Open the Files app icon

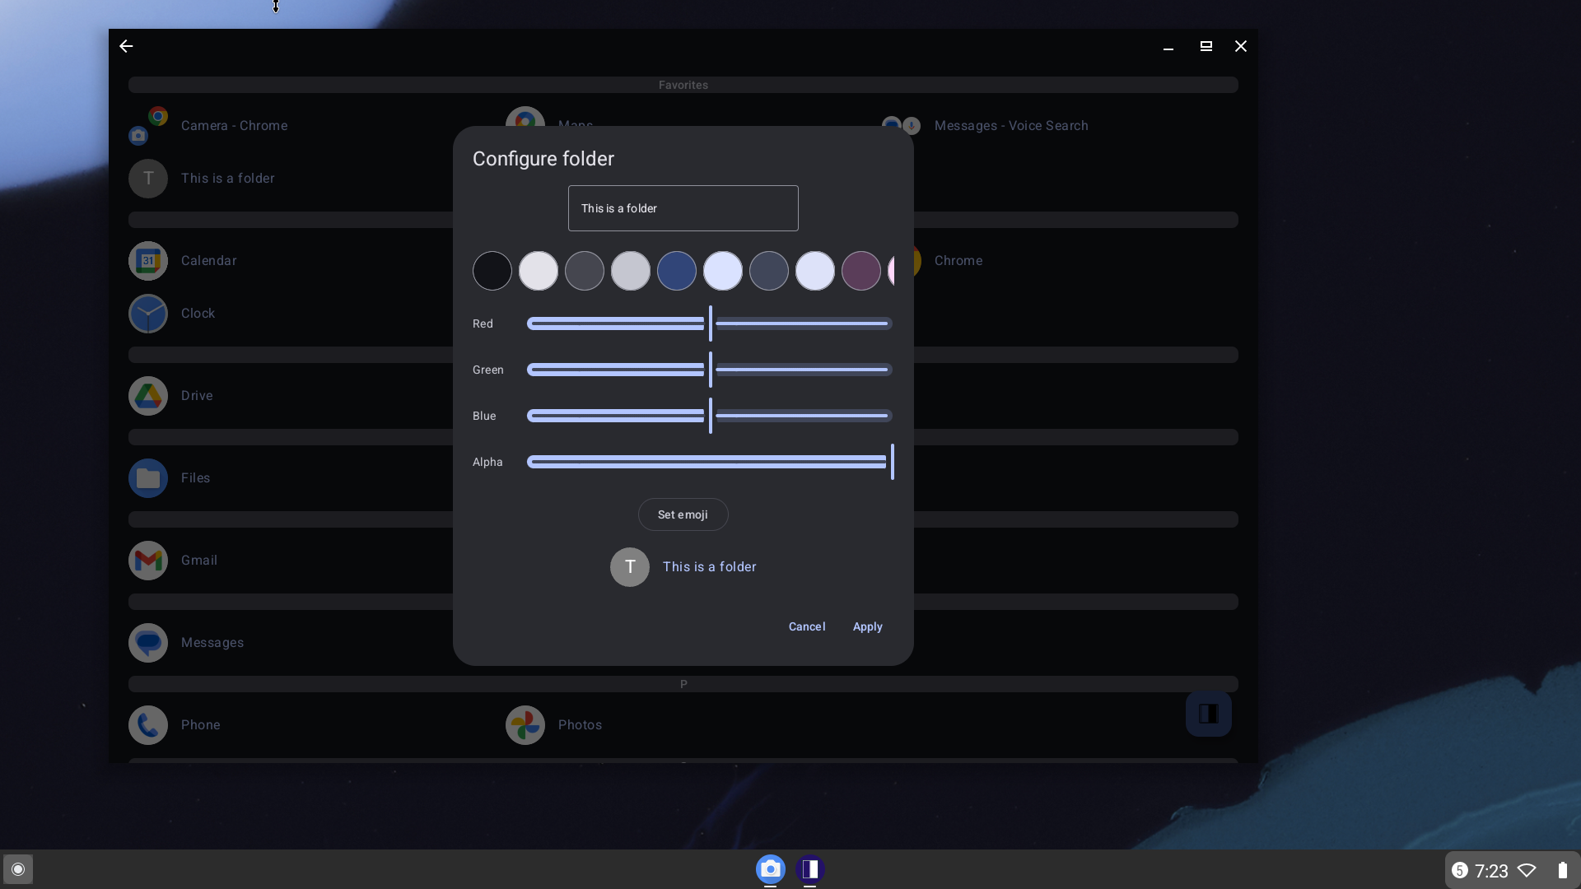click(148, 478)
